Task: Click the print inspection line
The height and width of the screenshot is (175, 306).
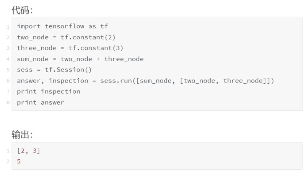Action: [49, 91]
